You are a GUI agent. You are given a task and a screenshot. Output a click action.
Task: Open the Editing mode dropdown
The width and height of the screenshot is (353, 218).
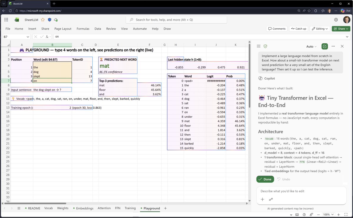coord(320,29)
